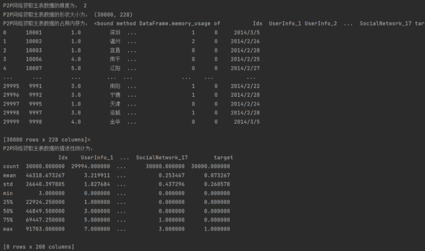Click the Idx mean value 46318.673267
425x251 pixels.
45,176
